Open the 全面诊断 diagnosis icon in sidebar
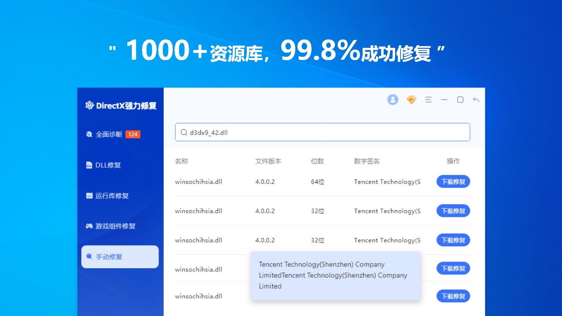Image resolution: width=562 pixels, height=316 pixels. tap(89, 134)
